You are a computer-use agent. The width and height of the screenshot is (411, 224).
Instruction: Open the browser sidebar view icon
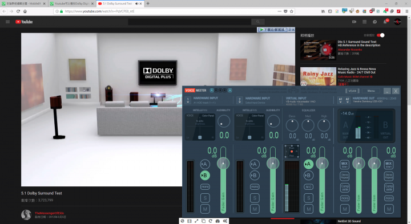click(x=330, y=11)
